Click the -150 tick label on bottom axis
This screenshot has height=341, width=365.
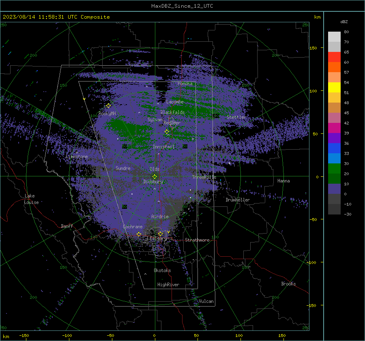pos(24,335)
